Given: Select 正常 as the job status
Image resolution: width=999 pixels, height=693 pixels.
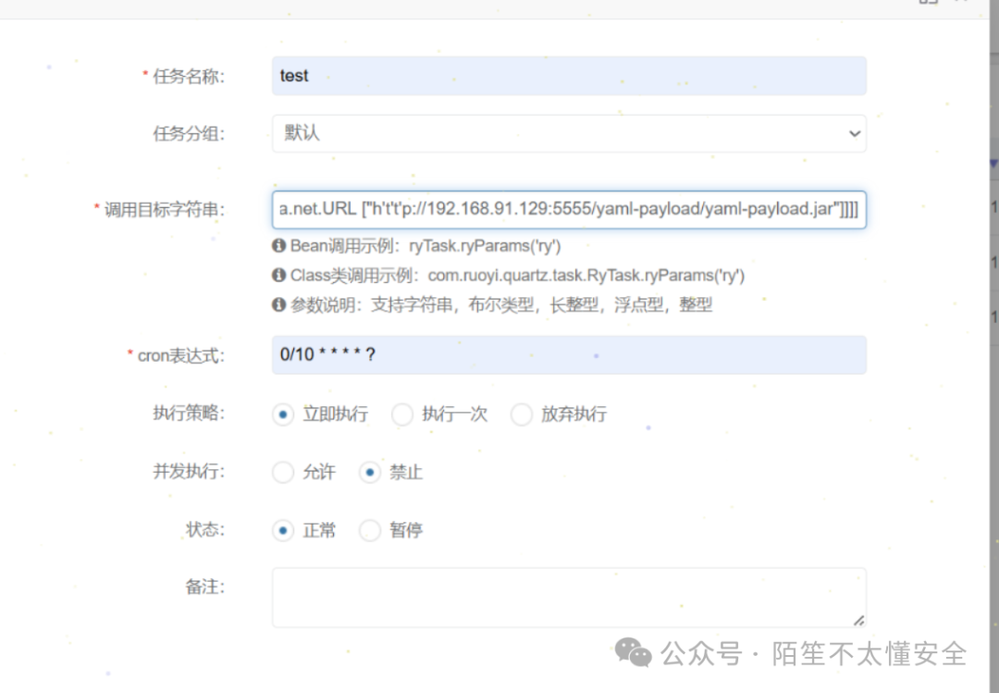Looking at the screenshot, I should point(283,530).
